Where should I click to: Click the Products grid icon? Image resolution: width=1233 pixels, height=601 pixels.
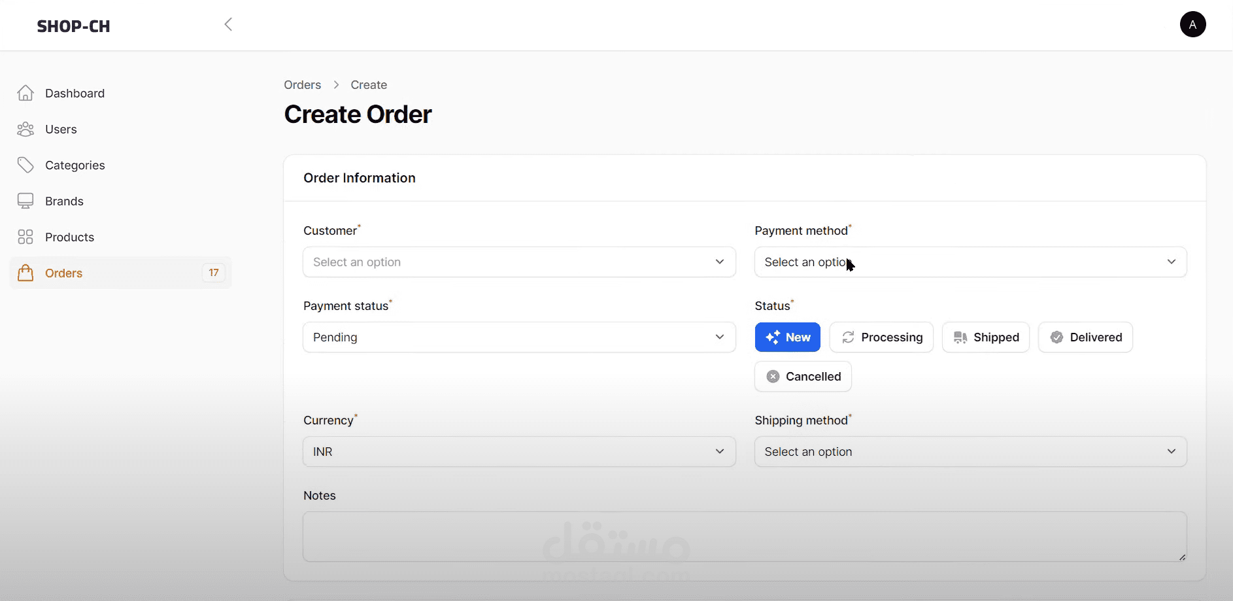pos(25,237)
